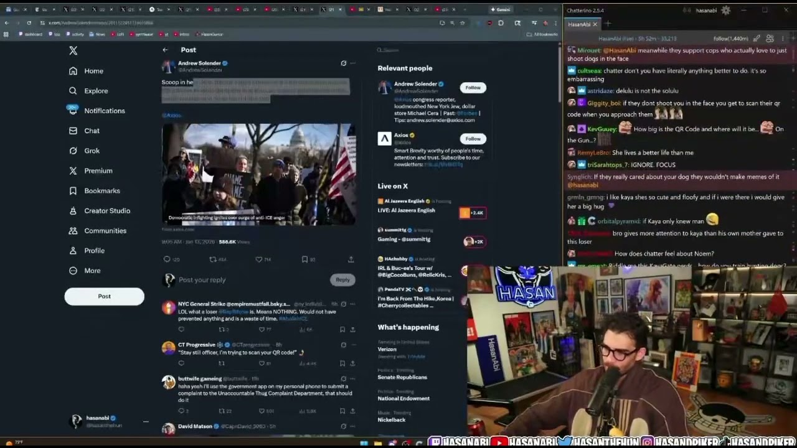
Task: Follow Andrew Solender in Relevant people
Action: (x=473, y=88)
